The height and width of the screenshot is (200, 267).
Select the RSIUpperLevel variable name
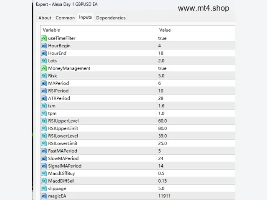coord(63,121)
